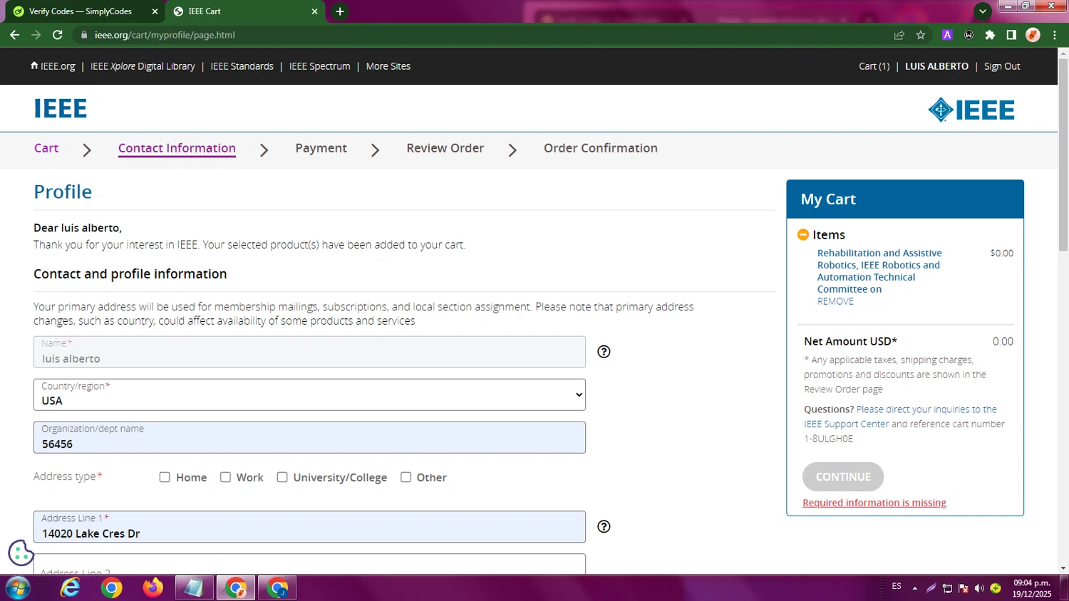Open the Country/region dropdown

pyautogui.click(x=309, y=394)
